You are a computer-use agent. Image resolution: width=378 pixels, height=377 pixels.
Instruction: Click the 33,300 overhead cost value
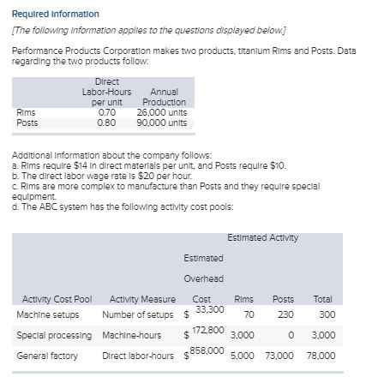(210, 309)
